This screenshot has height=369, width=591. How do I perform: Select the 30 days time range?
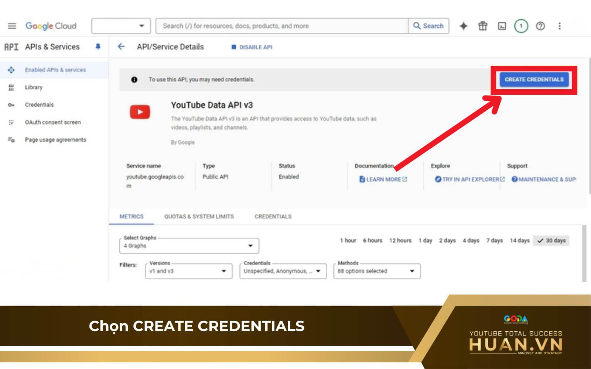coord(551,241)
